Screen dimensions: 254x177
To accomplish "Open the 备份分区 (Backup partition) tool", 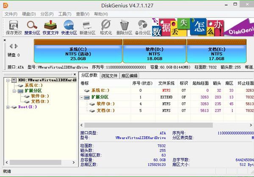I will click(x=143, y=27).
